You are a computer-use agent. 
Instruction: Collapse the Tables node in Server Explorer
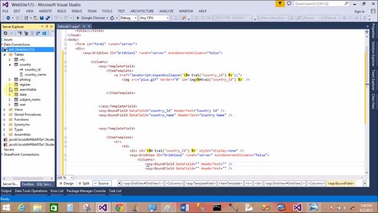[5, 54]
